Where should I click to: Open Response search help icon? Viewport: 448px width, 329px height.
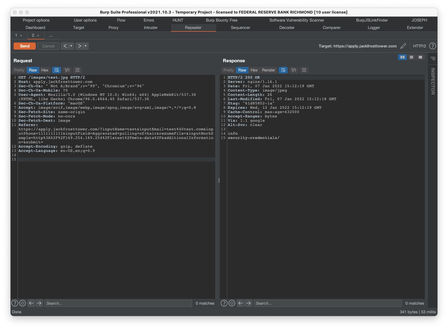click(224, 303)
